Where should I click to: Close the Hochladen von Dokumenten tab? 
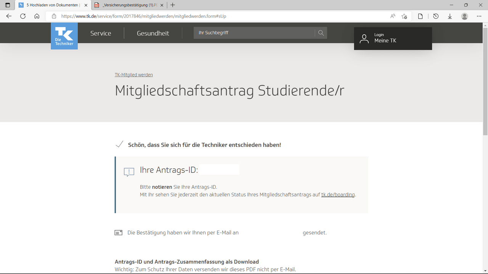pos(85,5)
